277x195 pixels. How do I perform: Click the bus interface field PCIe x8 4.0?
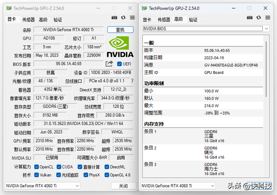click(x=107, y=81)
